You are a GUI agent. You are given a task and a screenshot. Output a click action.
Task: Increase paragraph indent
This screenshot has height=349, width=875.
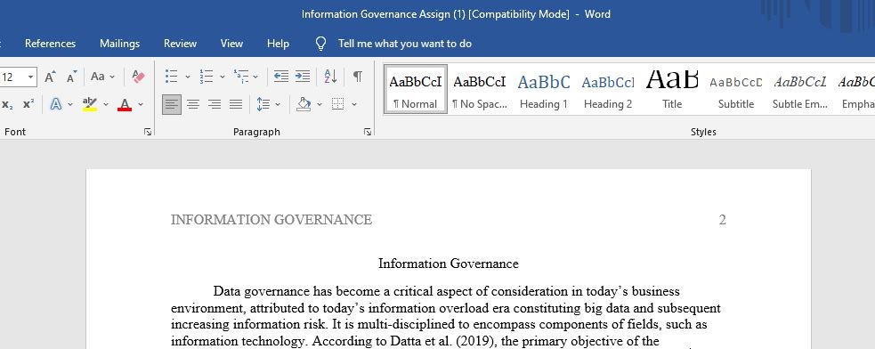[x=303, y=77]
